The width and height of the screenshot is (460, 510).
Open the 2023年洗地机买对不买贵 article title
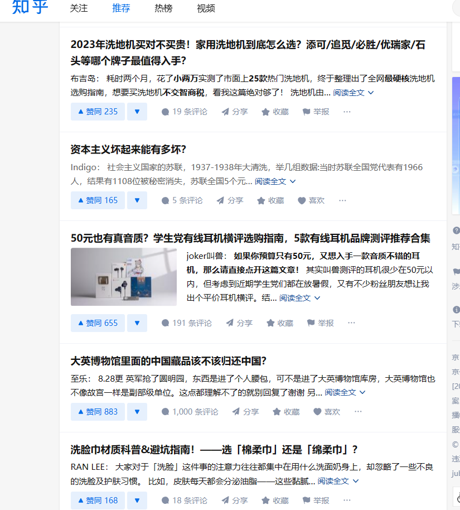(x=248, y=52)
